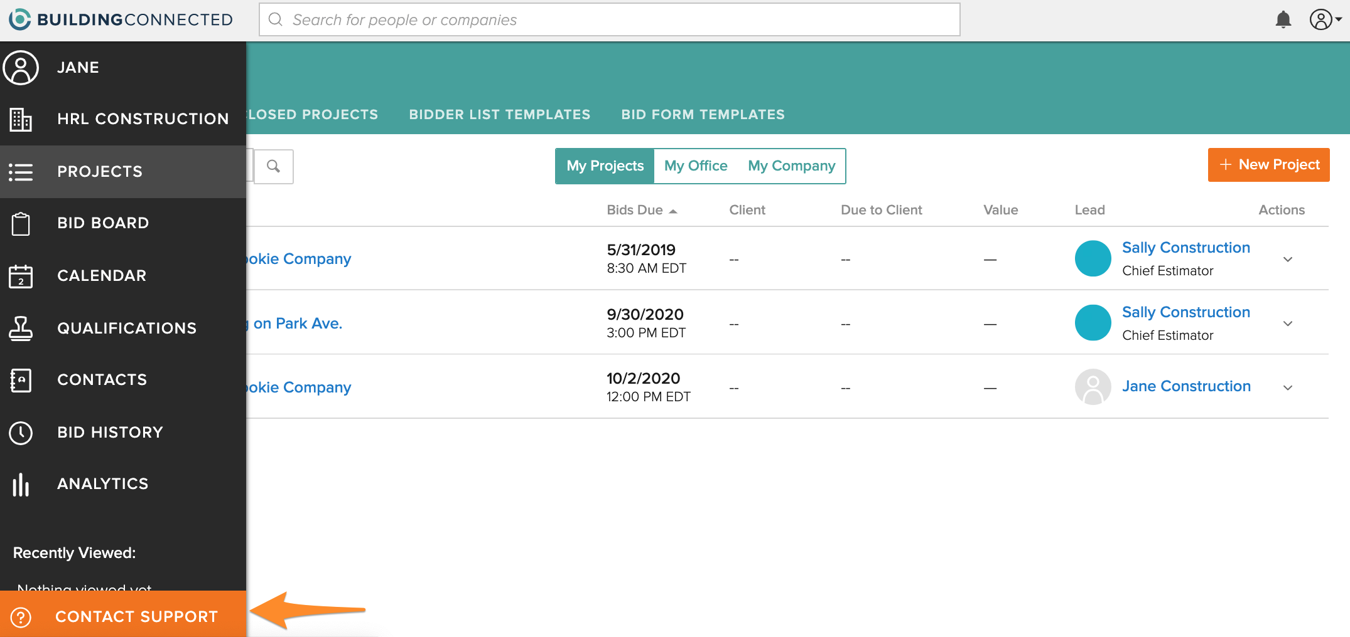Click the notification bell icon
This screenshot has width=1350, height=637.
coord(1283,20)
